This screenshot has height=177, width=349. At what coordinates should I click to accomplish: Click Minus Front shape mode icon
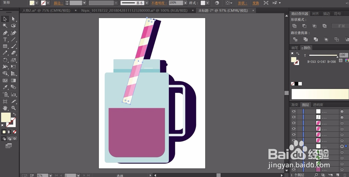click(x=304, y=26)
